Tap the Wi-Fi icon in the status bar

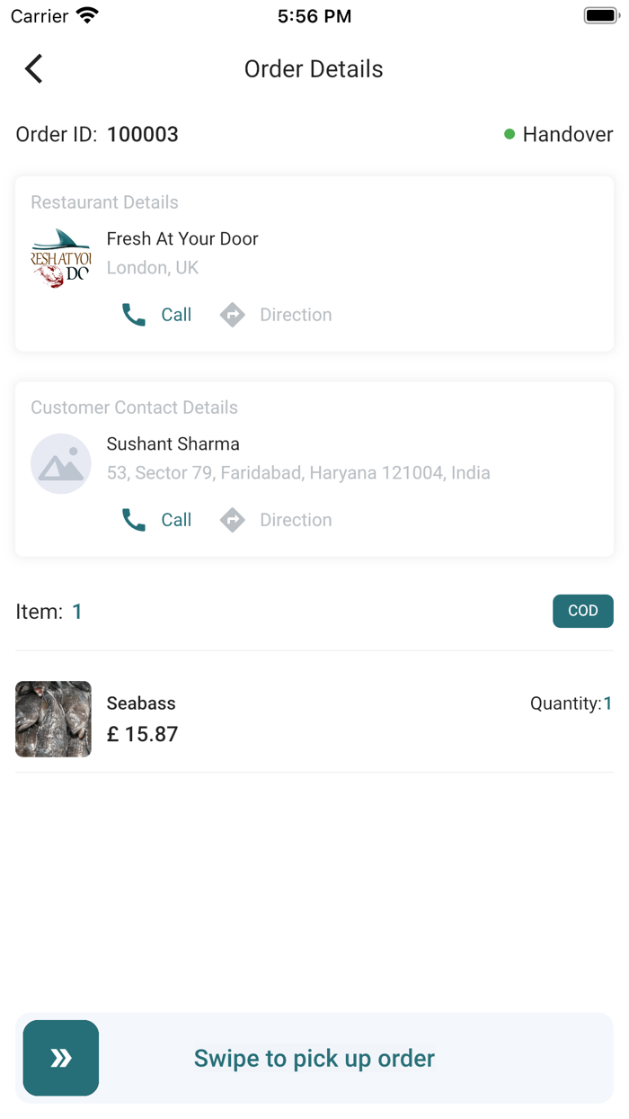(x=85, y=14)
